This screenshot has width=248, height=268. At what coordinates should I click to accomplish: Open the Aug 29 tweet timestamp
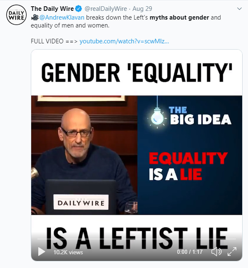[142, 9]
